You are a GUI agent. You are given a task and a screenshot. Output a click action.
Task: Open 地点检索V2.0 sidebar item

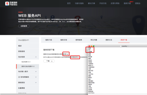(26, 62)
